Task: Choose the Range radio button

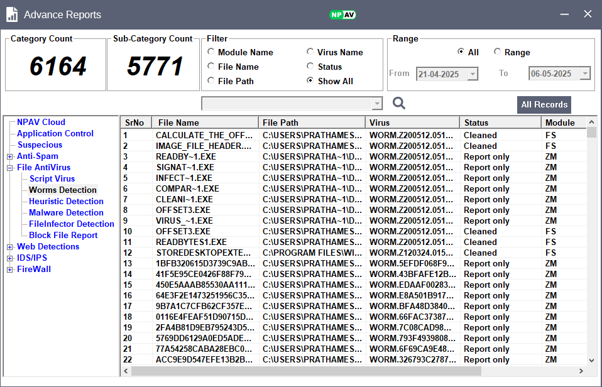Action: (x=498, y=52)
